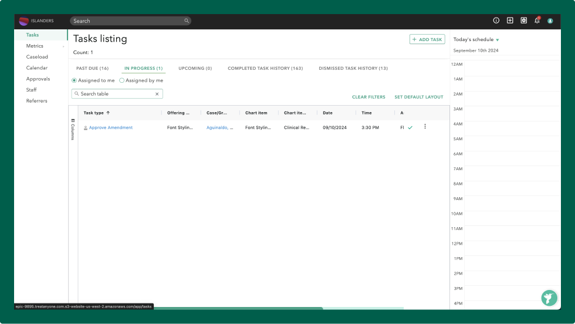Click Set Default Layout
Viewport: 575px width, 324px height.
pyautogui.click(x=419, y=97)
